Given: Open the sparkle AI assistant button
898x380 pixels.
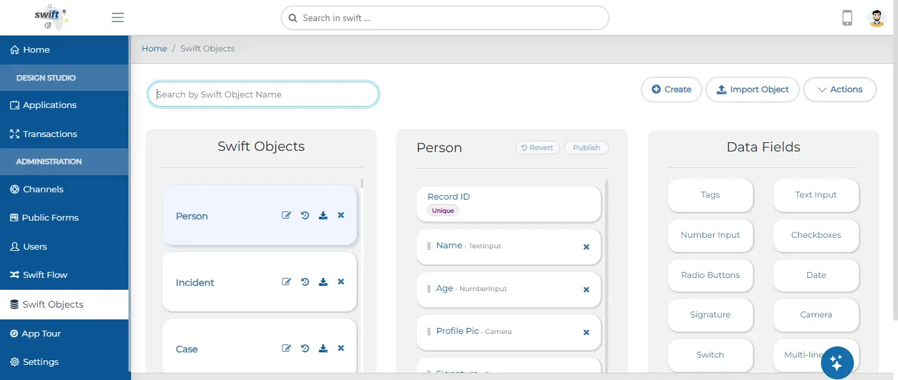Looking at the screenshot, I should click(837, 362).
